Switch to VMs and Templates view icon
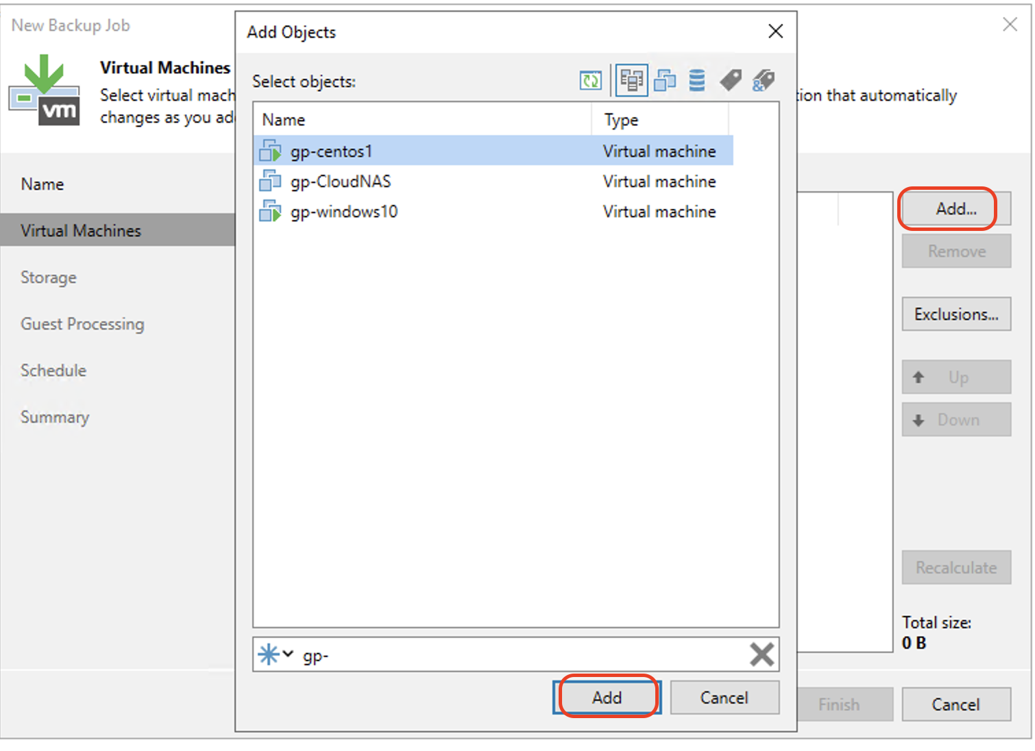 pos(664,81)
